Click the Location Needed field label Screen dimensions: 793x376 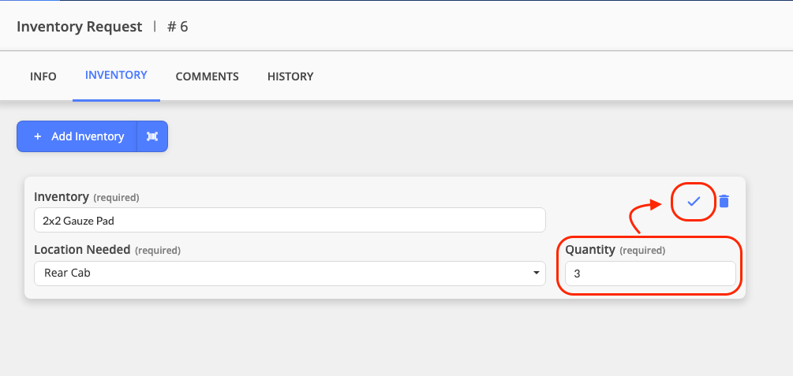tap(82, 250)
